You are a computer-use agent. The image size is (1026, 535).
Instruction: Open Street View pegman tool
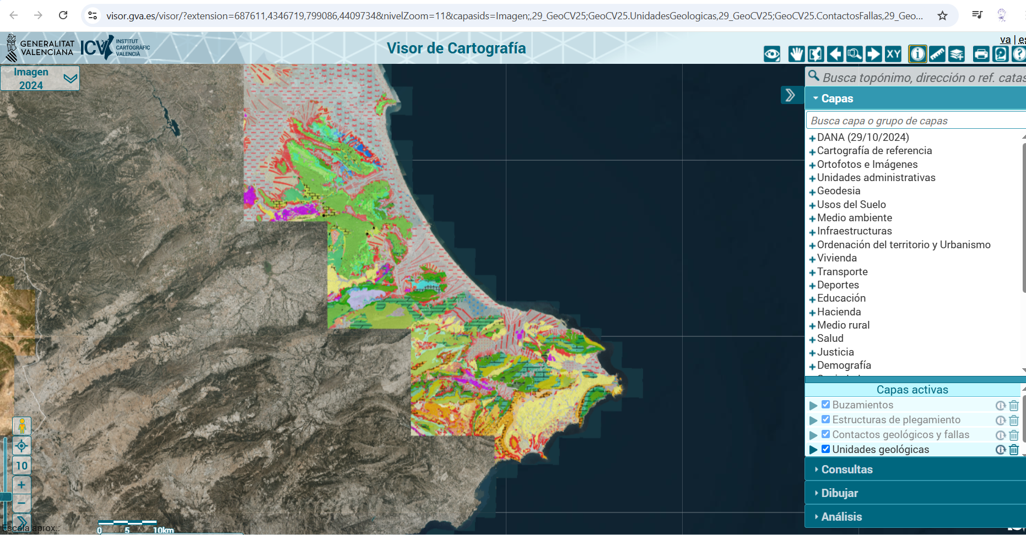(22, 426)
